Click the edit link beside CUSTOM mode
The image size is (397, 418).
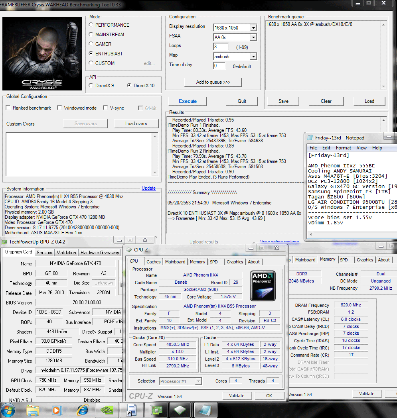click(149, 63)
